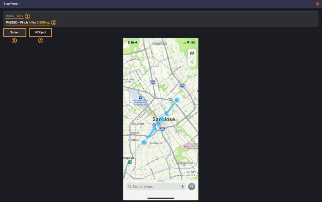
Task: Click the Highway 101 shield marker
Action: (170, 100)
